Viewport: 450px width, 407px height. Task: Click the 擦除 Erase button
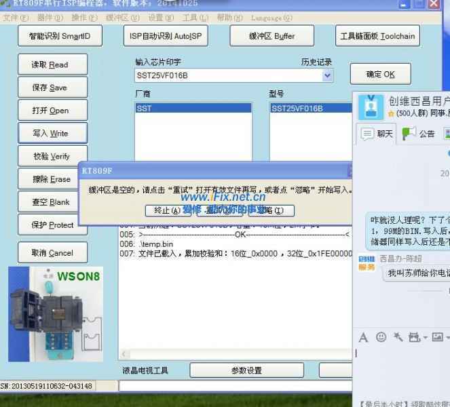[49, 179]
